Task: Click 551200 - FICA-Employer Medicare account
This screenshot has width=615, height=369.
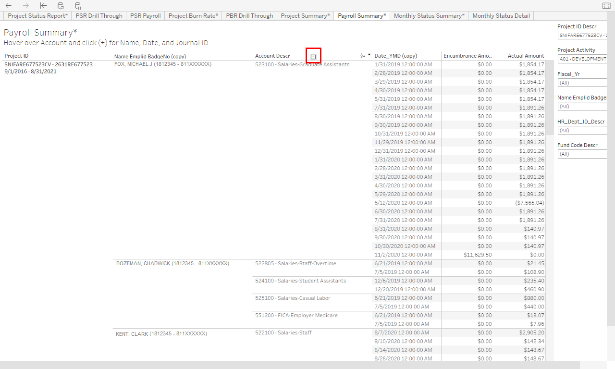Action: click(296, 315)
